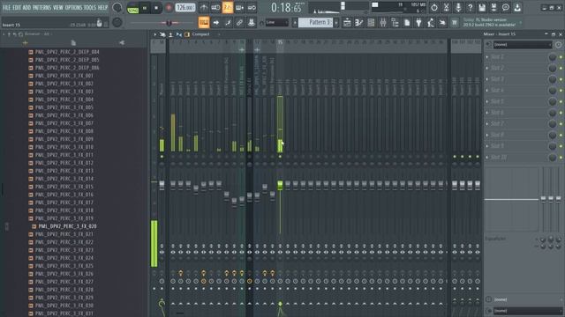Save the project with floppy icon
565x317 pixels.
pyautogui.click(x=482, y=8)
